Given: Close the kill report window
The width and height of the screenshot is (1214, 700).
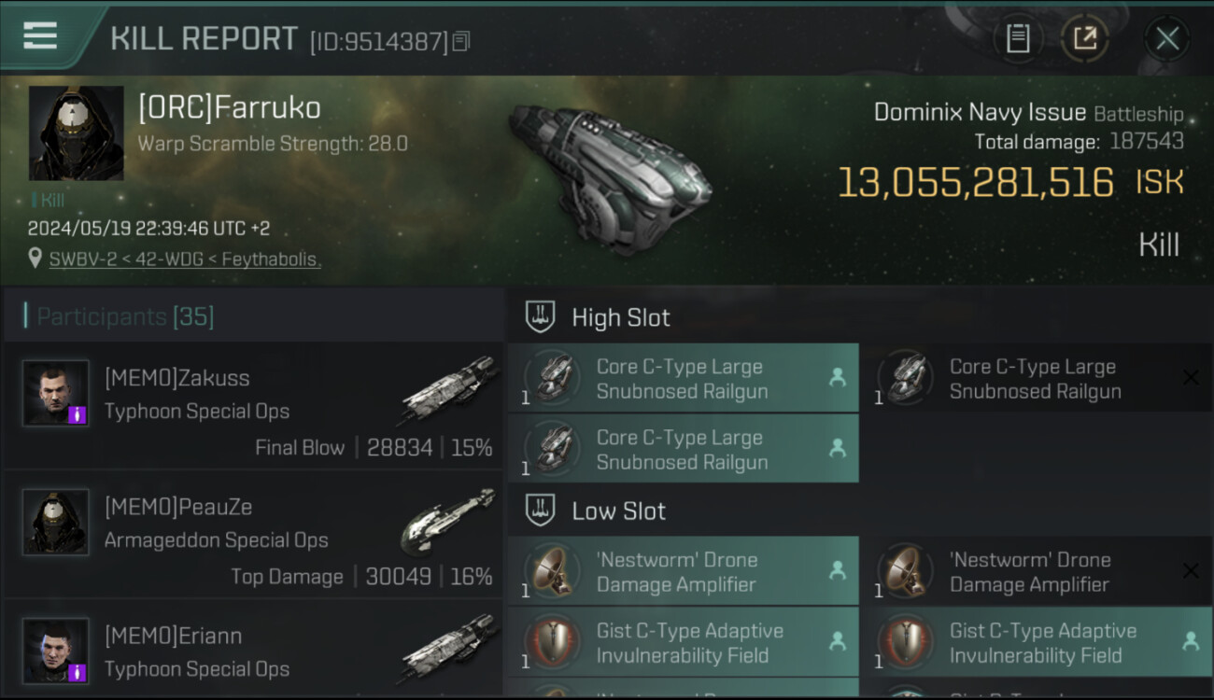Looking at the screenshot, I should pyautogui.click(x=1166, y=38).
